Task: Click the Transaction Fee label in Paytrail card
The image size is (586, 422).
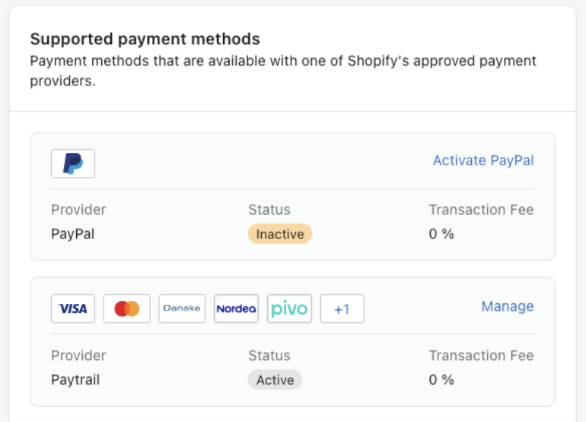Action: pos(481,356)
